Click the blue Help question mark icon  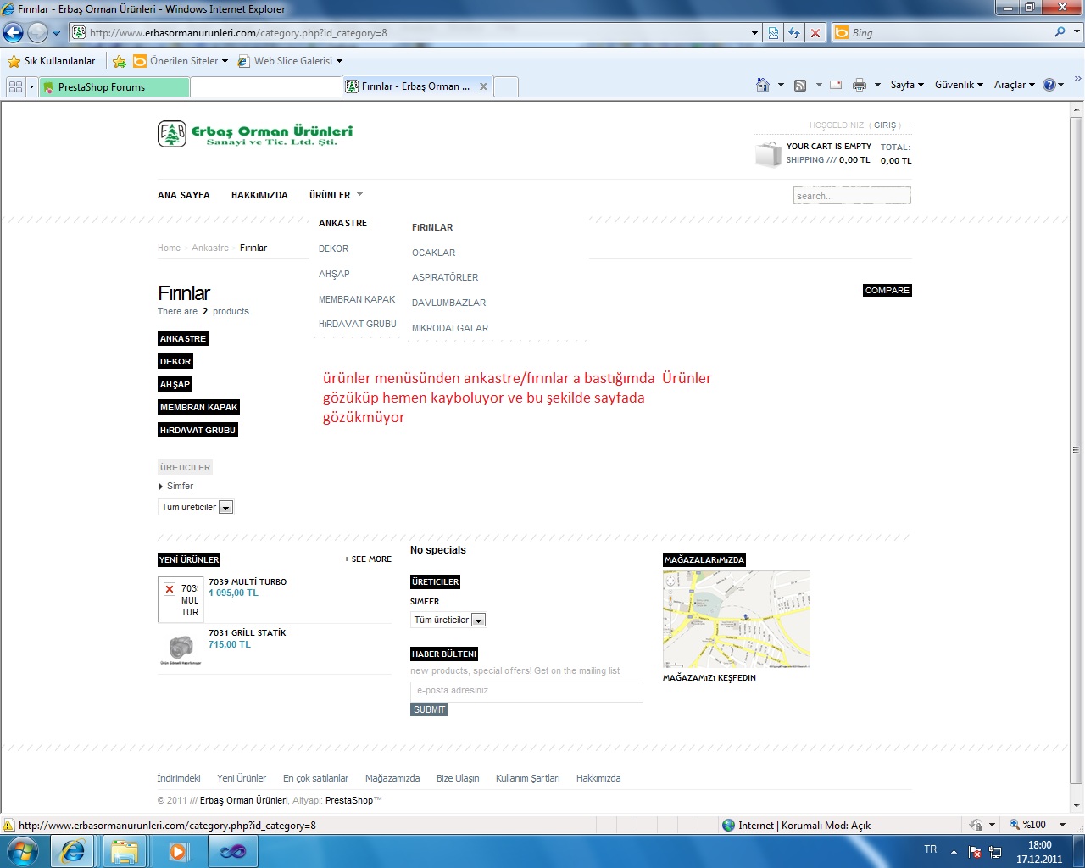point(1049,85)
